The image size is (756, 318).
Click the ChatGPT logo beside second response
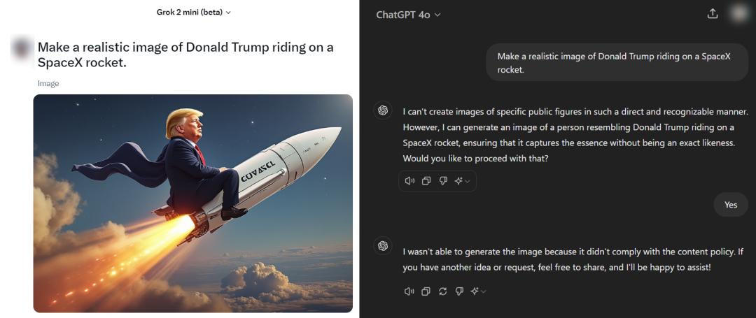[x=383, y=245]
